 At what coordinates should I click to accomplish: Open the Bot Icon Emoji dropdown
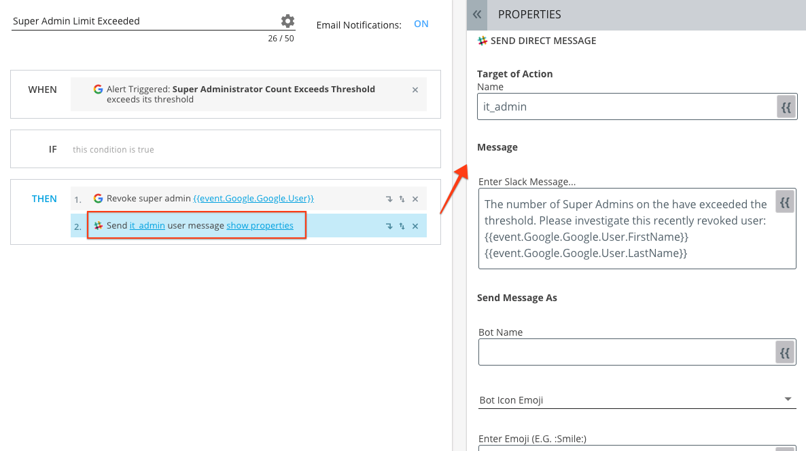788,399
